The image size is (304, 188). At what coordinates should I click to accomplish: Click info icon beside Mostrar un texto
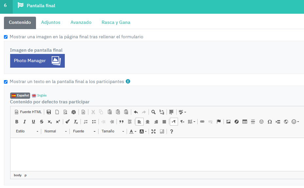pyautogui.click(x=128, y=81)
